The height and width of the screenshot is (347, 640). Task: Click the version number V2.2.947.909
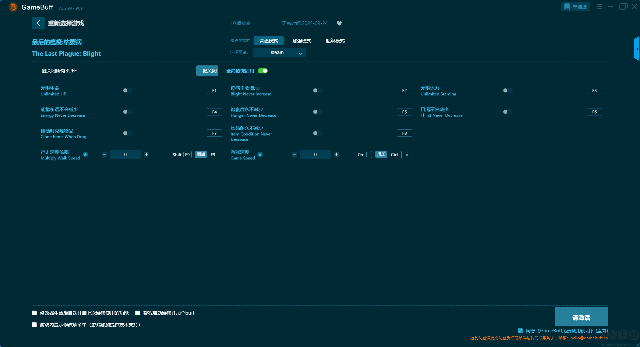click(x=70, y=8)
